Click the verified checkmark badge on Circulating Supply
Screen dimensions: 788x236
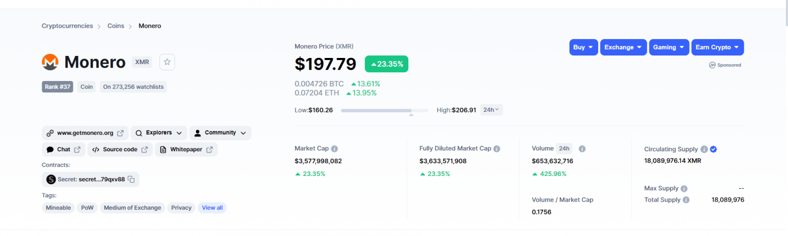[713, 149]
